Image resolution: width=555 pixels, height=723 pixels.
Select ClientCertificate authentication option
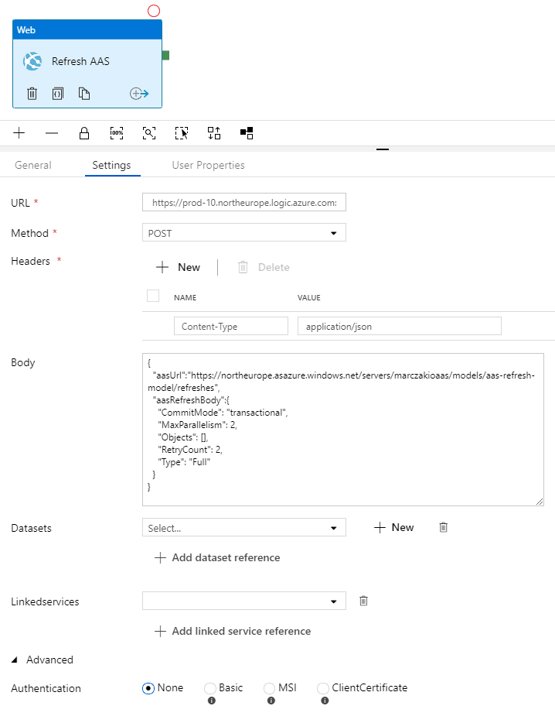(x=323, y=688)
